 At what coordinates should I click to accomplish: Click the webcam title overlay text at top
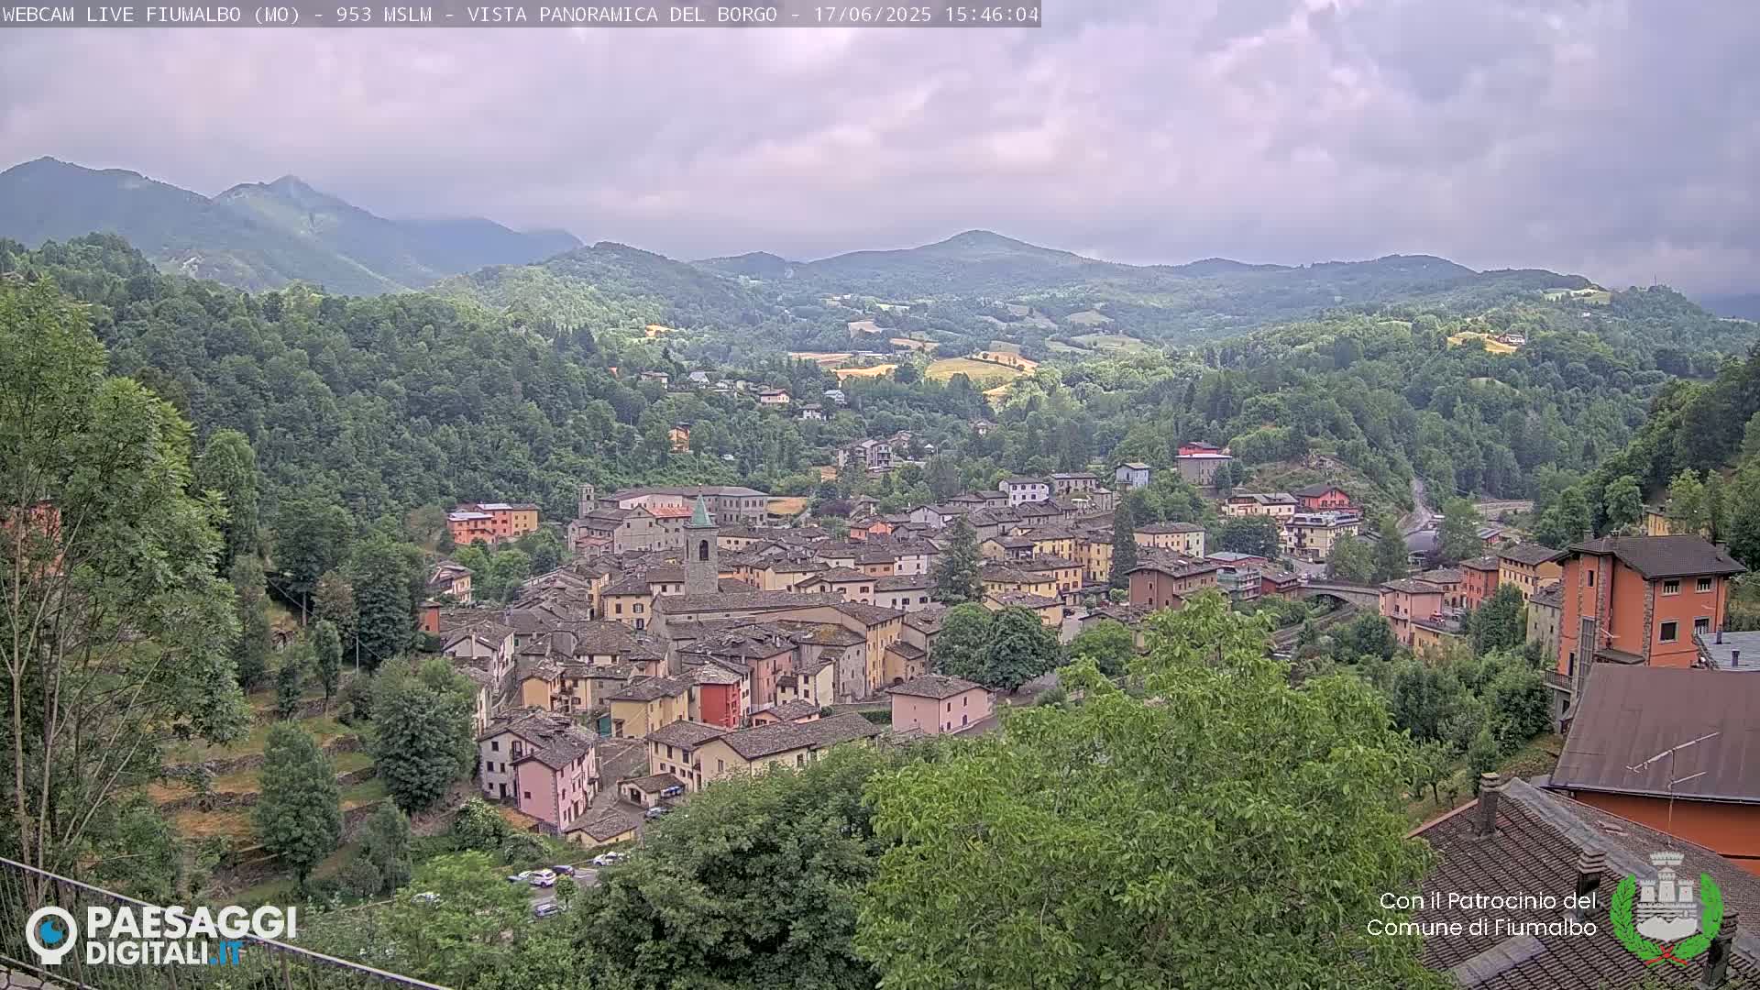pyautogui.click(x=521, y=14)
